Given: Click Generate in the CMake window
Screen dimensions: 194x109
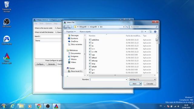Looking at the screenshot, I should 52,64.
